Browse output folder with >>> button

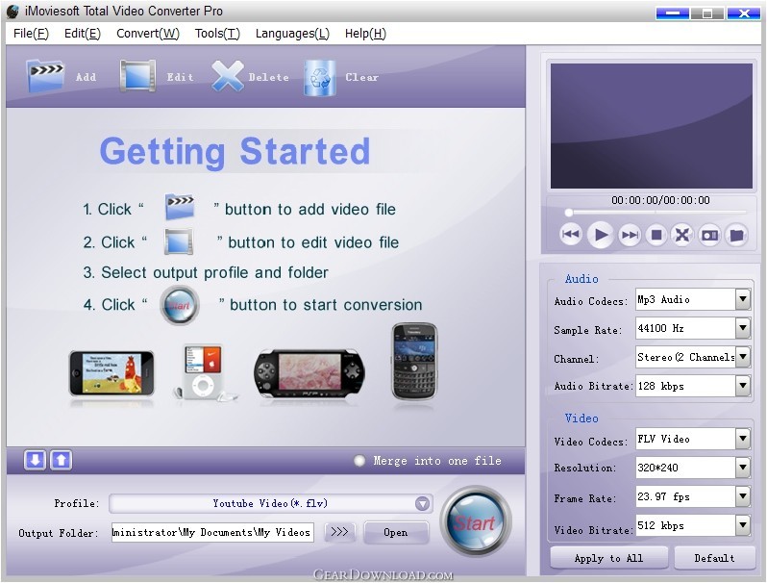pyautogui.click(x=339, y=532)
